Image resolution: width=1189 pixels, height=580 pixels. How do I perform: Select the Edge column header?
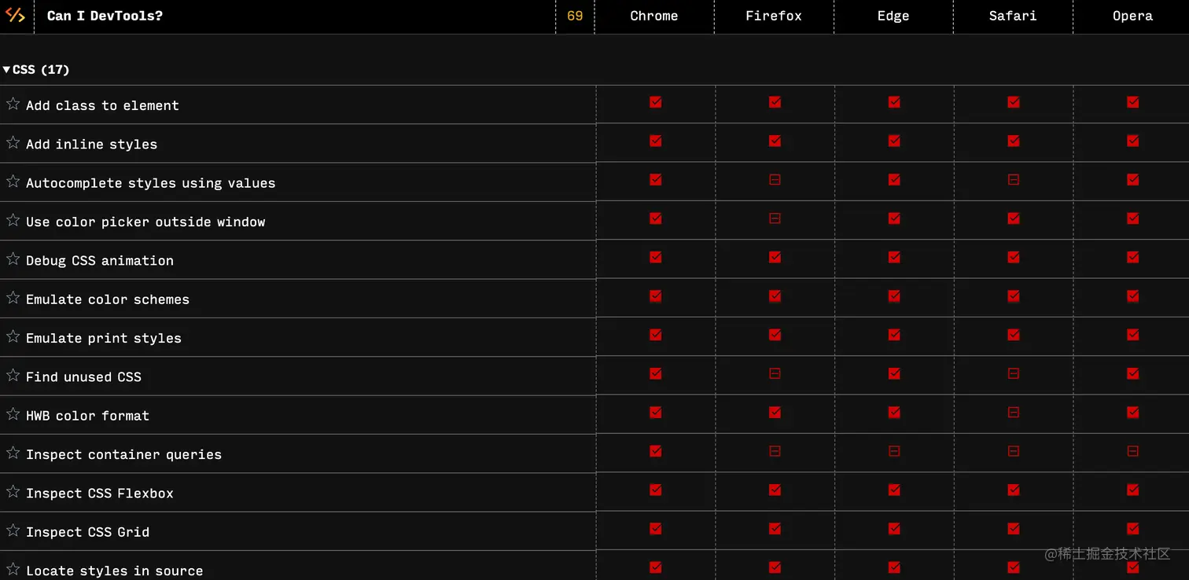893,16
